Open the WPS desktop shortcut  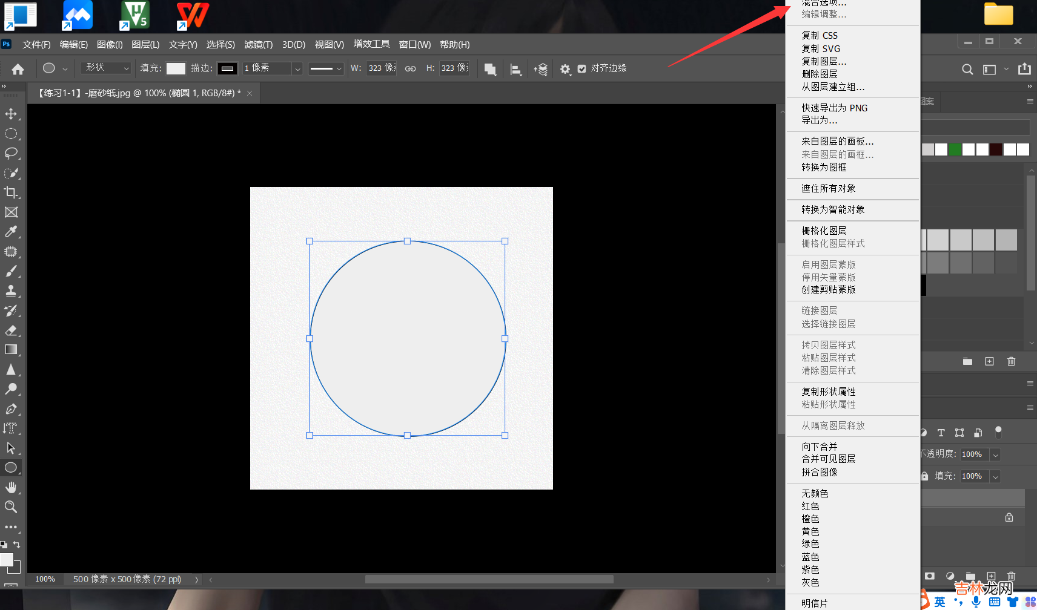point(193,15)
